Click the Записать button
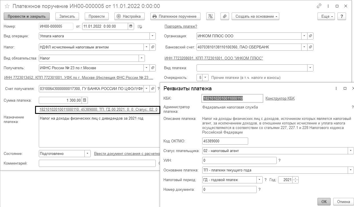The image size is (354, 207). [67, 16]
